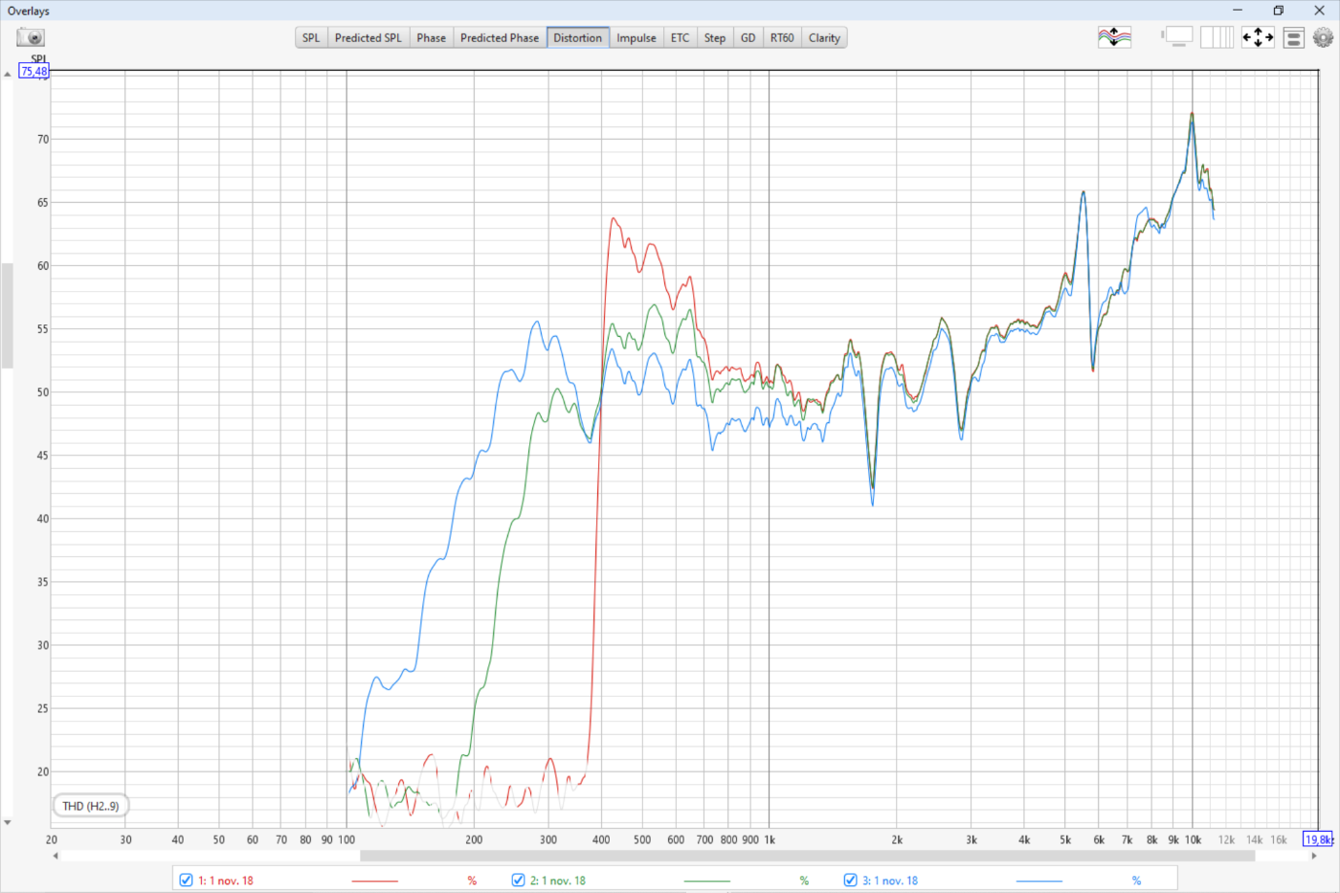Switch to the Predicted Phase tab
Screen dimensions: 1340x893
(499, 38)
